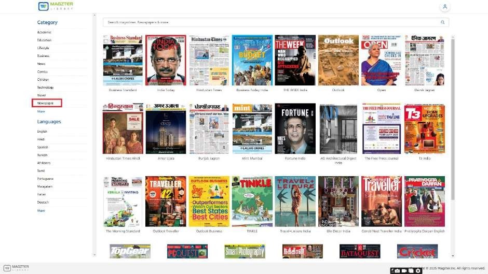The image size is (488, 274).
Task: Click the copy icon in overlay toolbar
Action: 411,270
